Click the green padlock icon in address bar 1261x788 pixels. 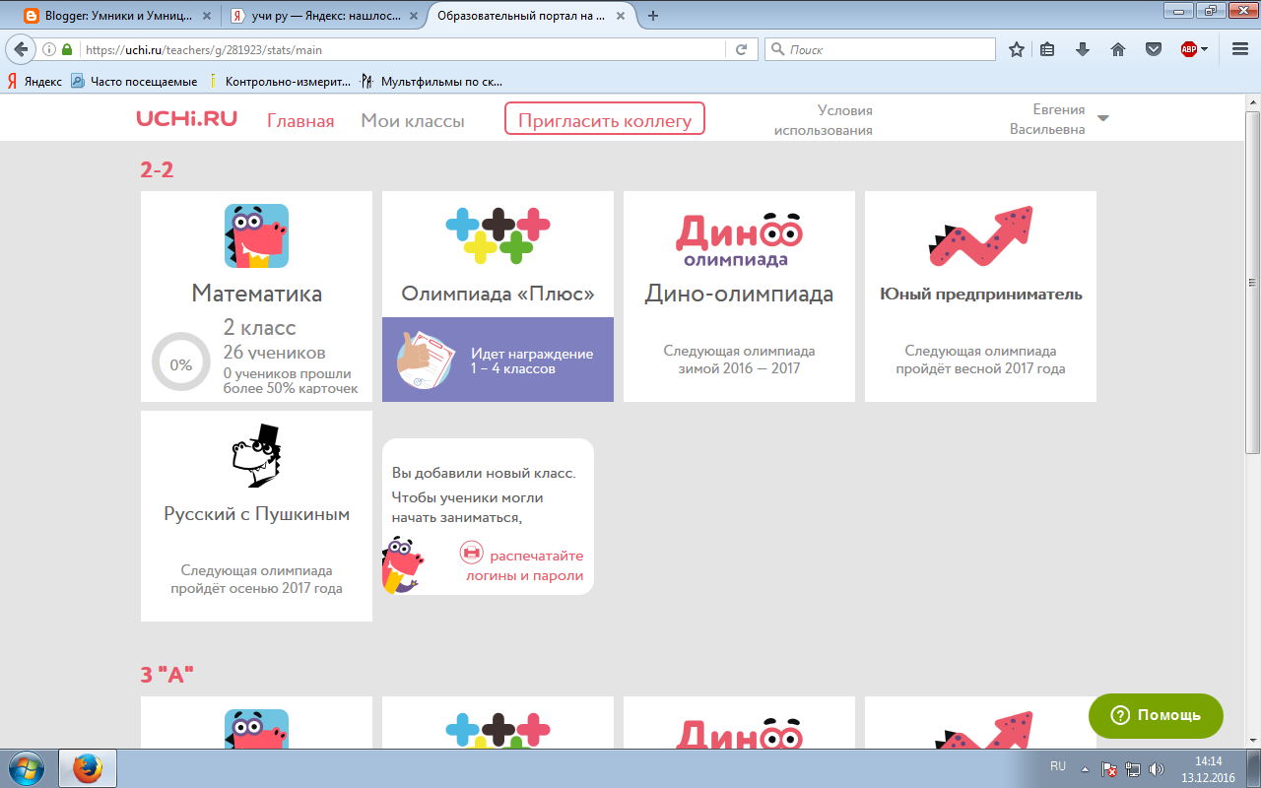coord(67,49)
